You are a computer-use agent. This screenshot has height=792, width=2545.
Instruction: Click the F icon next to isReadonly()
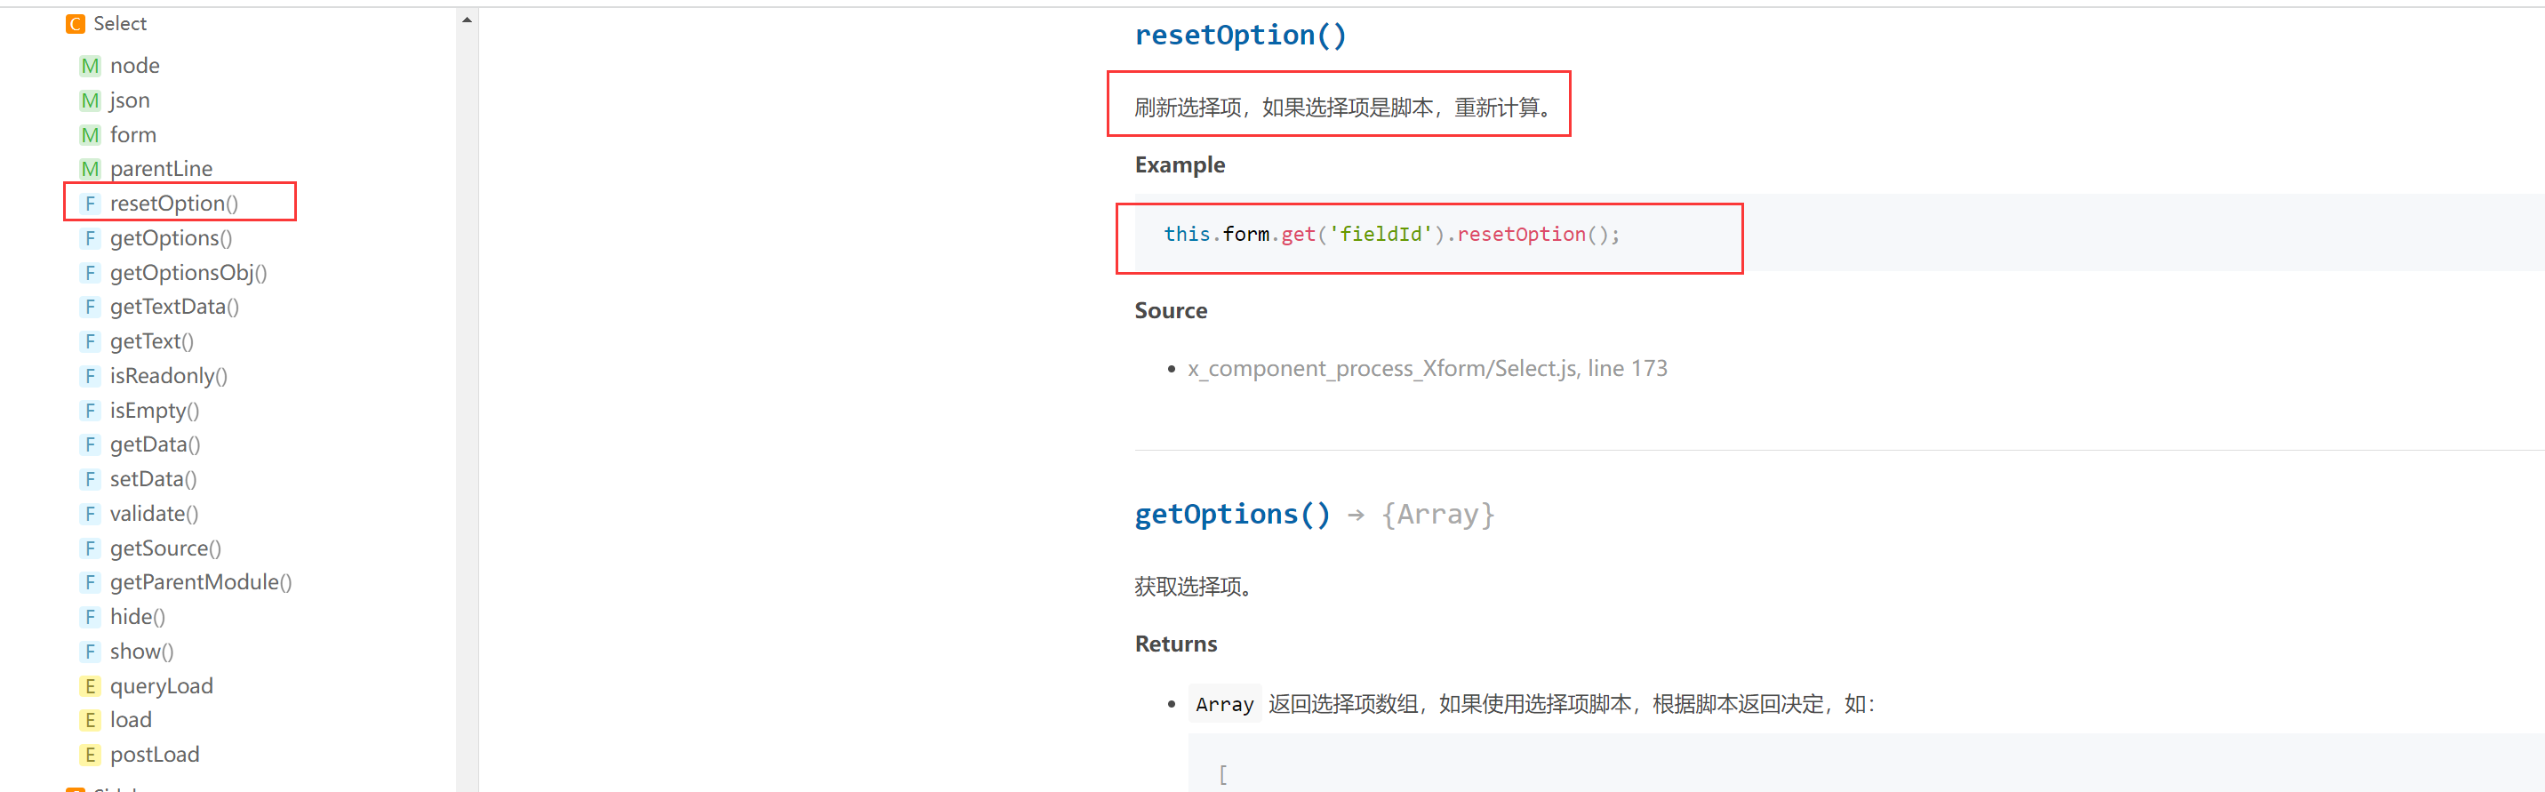[90, 376]
